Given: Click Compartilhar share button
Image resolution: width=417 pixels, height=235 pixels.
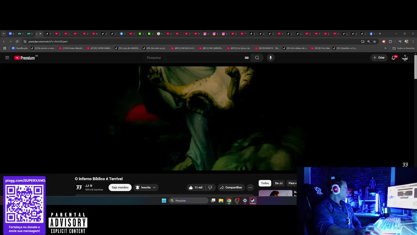Looking at the screenshot, I should click(231, 188).
